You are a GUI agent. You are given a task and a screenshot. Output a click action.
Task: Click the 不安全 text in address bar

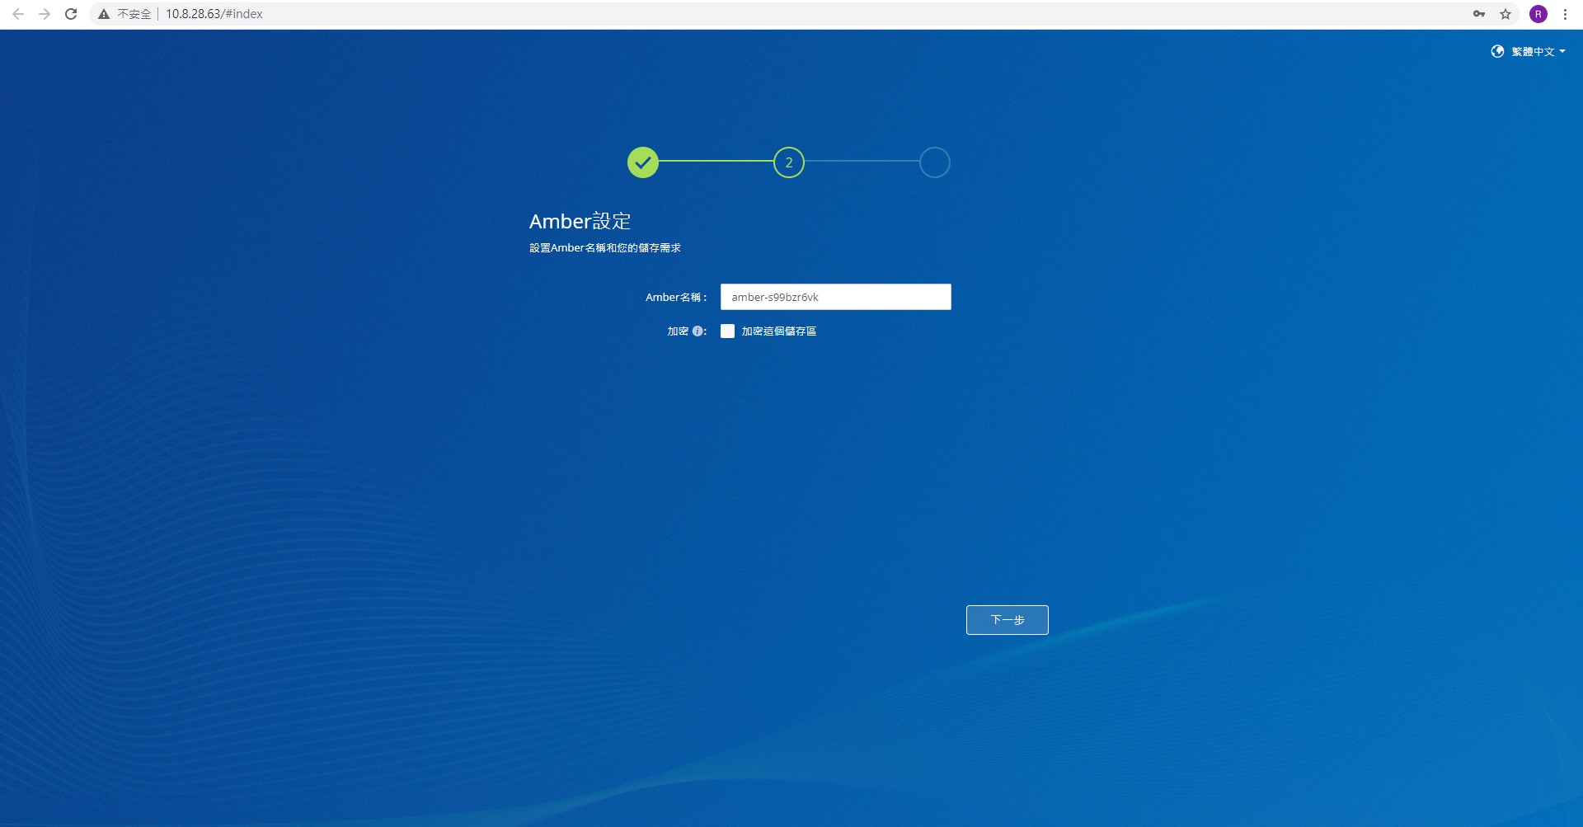[134, 14]
